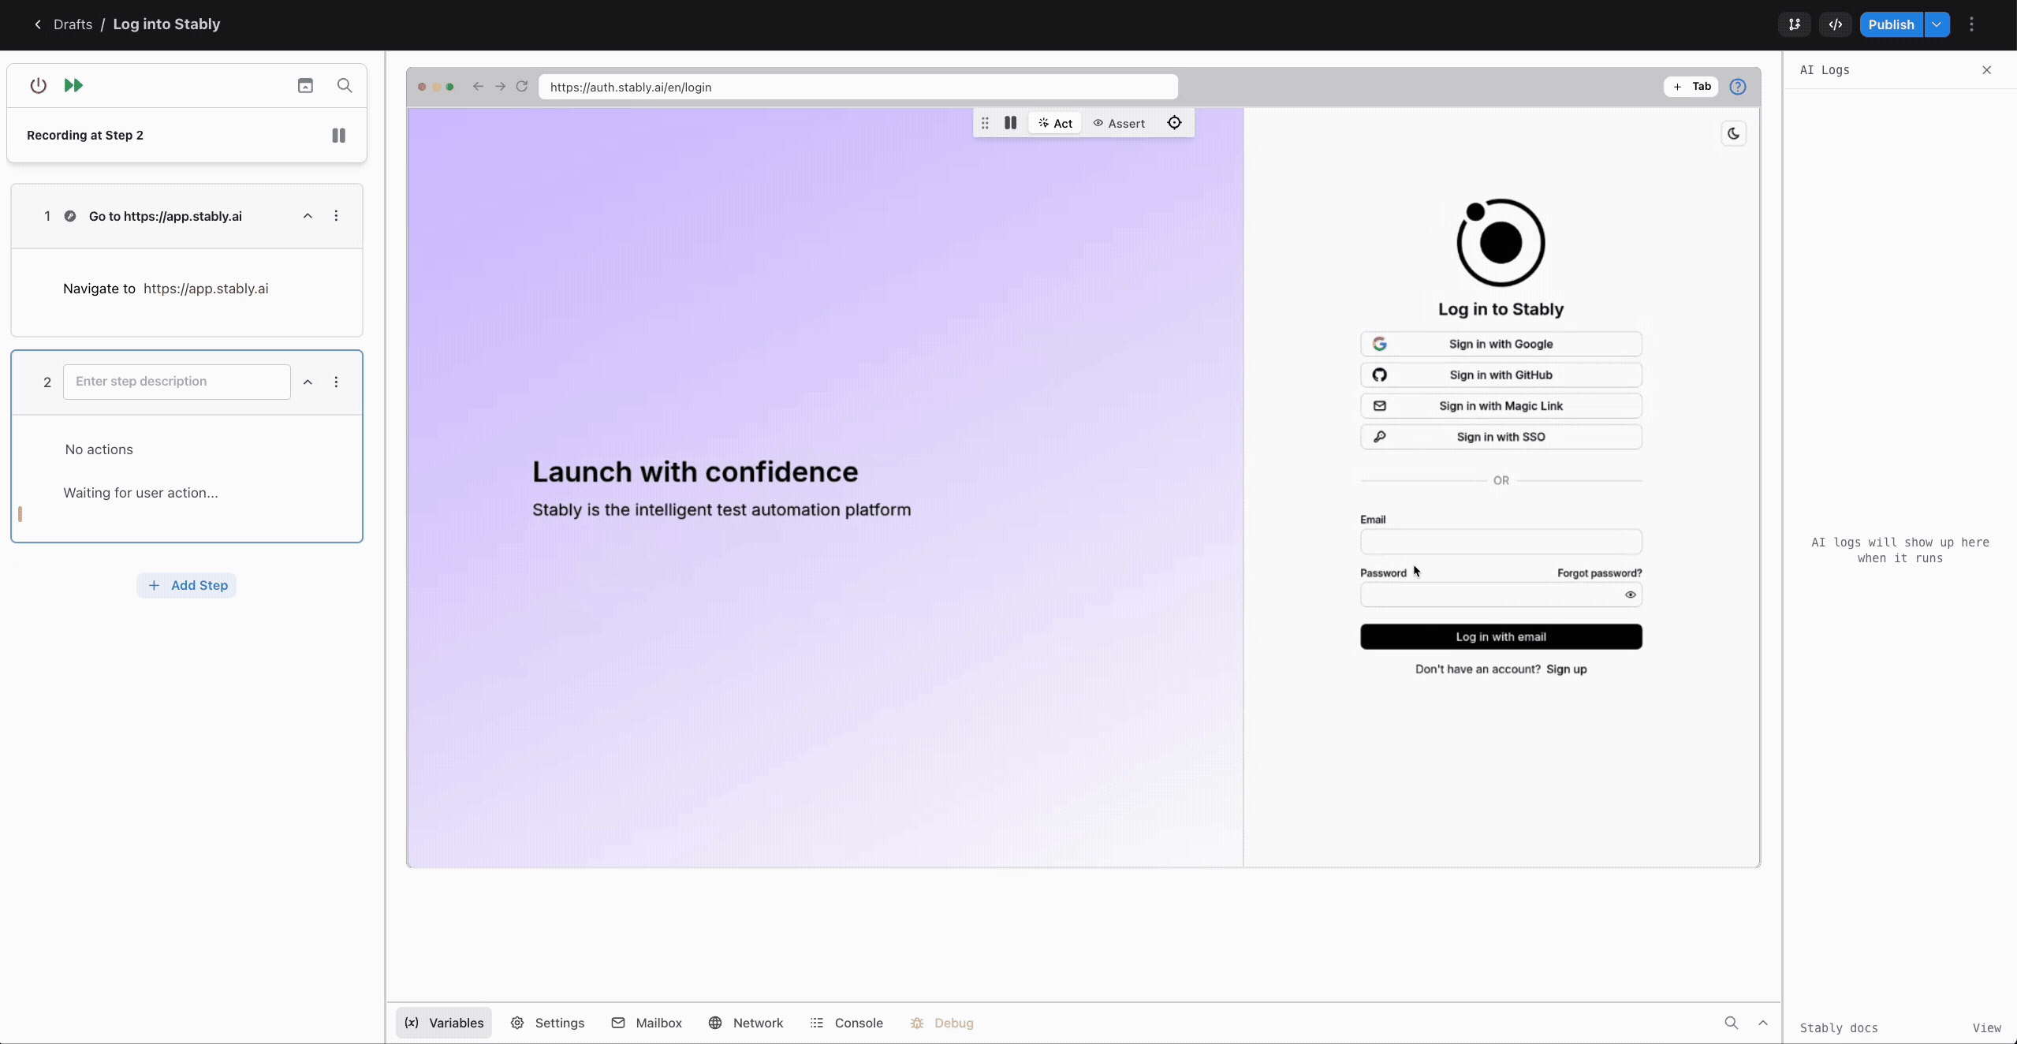Click the Add Step button
The height and width of the screenshot is (1044, 2017).
186,585
